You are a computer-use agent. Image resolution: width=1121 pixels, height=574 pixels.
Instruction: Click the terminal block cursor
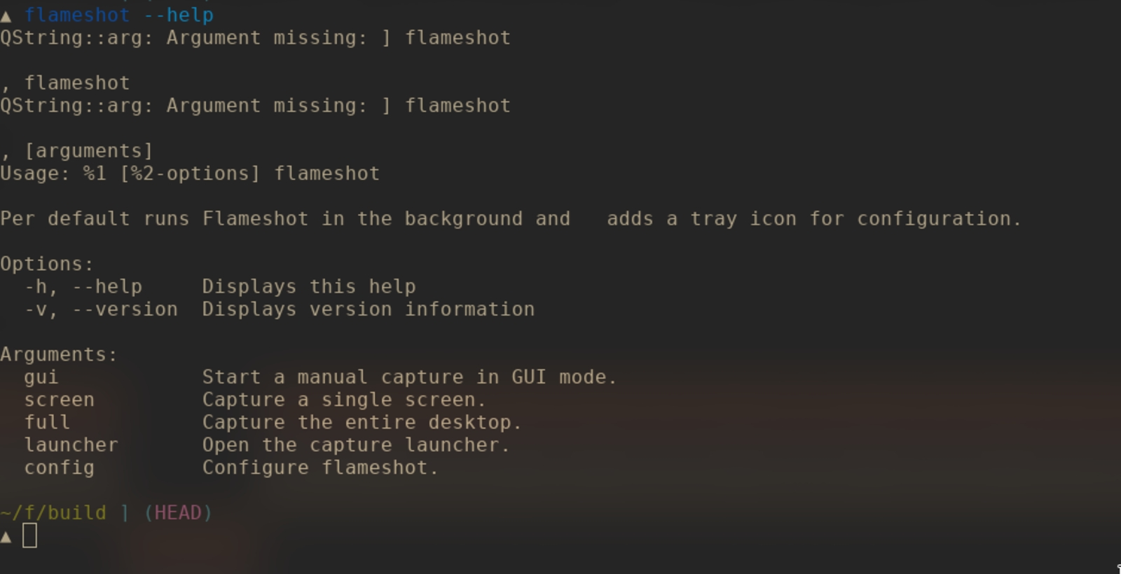pyautogui.click(x=29, y=536)
